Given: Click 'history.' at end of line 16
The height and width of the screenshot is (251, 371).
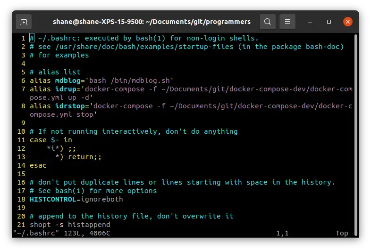Looking at the screenshot, I should [318, 182].
